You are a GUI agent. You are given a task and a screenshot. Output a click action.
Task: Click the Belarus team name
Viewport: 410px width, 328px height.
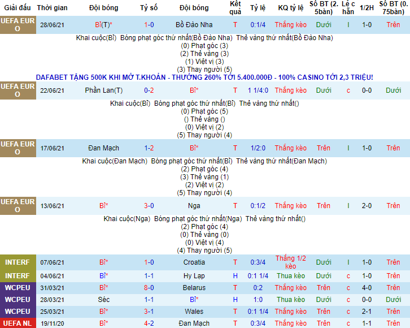194,287
